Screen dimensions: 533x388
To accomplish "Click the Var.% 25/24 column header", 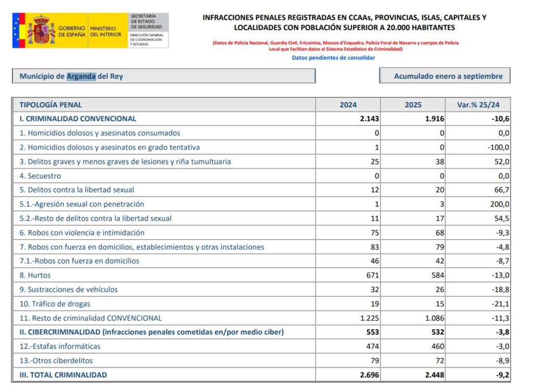I will (x=478, y=105).
